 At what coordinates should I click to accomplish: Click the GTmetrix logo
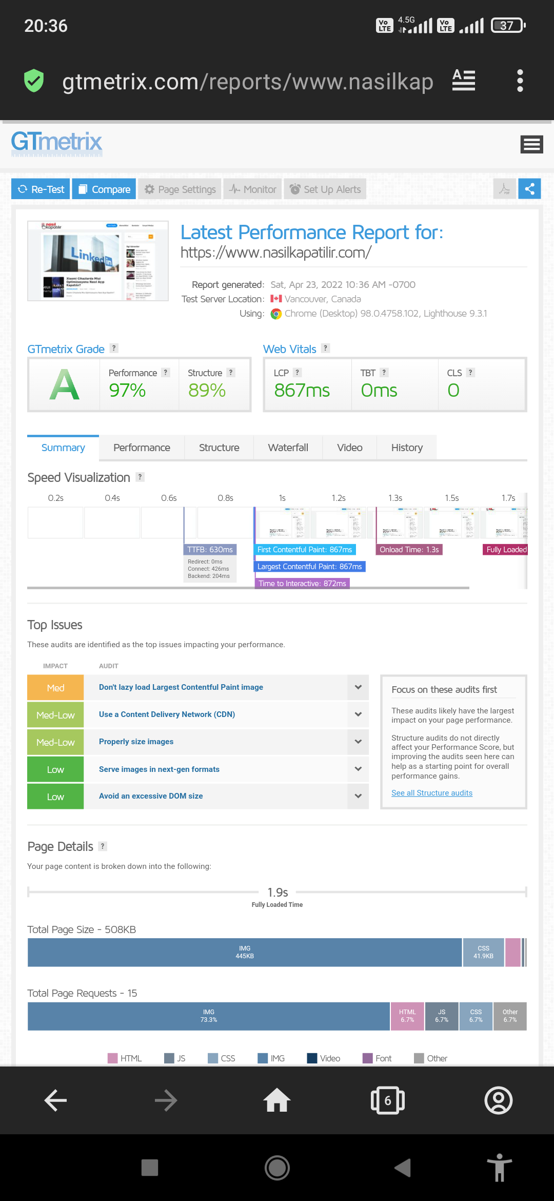click(56, 143)
